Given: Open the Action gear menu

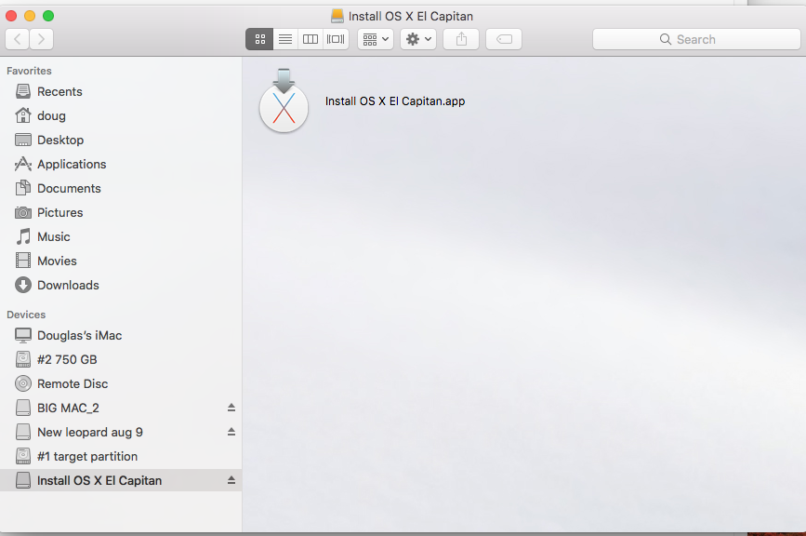Looking at the screenshot, I should click(418, 39).
